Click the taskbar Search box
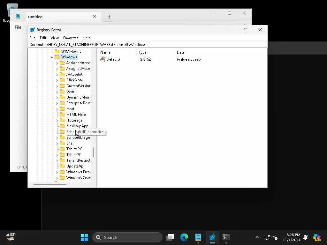 pyautogui.click(x=127, y=237)
